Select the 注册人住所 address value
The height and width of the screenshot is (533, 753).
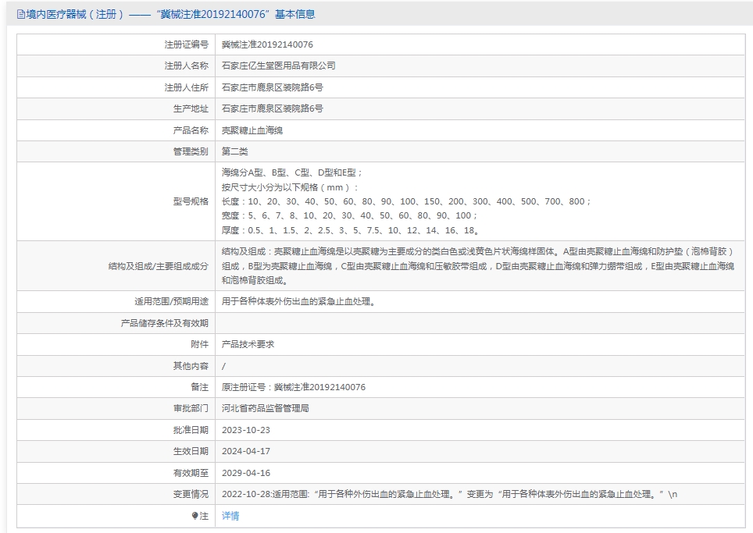click(273, 87)
